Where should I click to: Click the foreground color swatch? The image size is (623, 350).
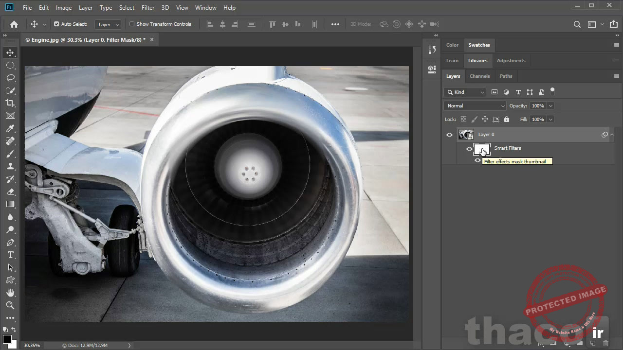click(7, 339)
